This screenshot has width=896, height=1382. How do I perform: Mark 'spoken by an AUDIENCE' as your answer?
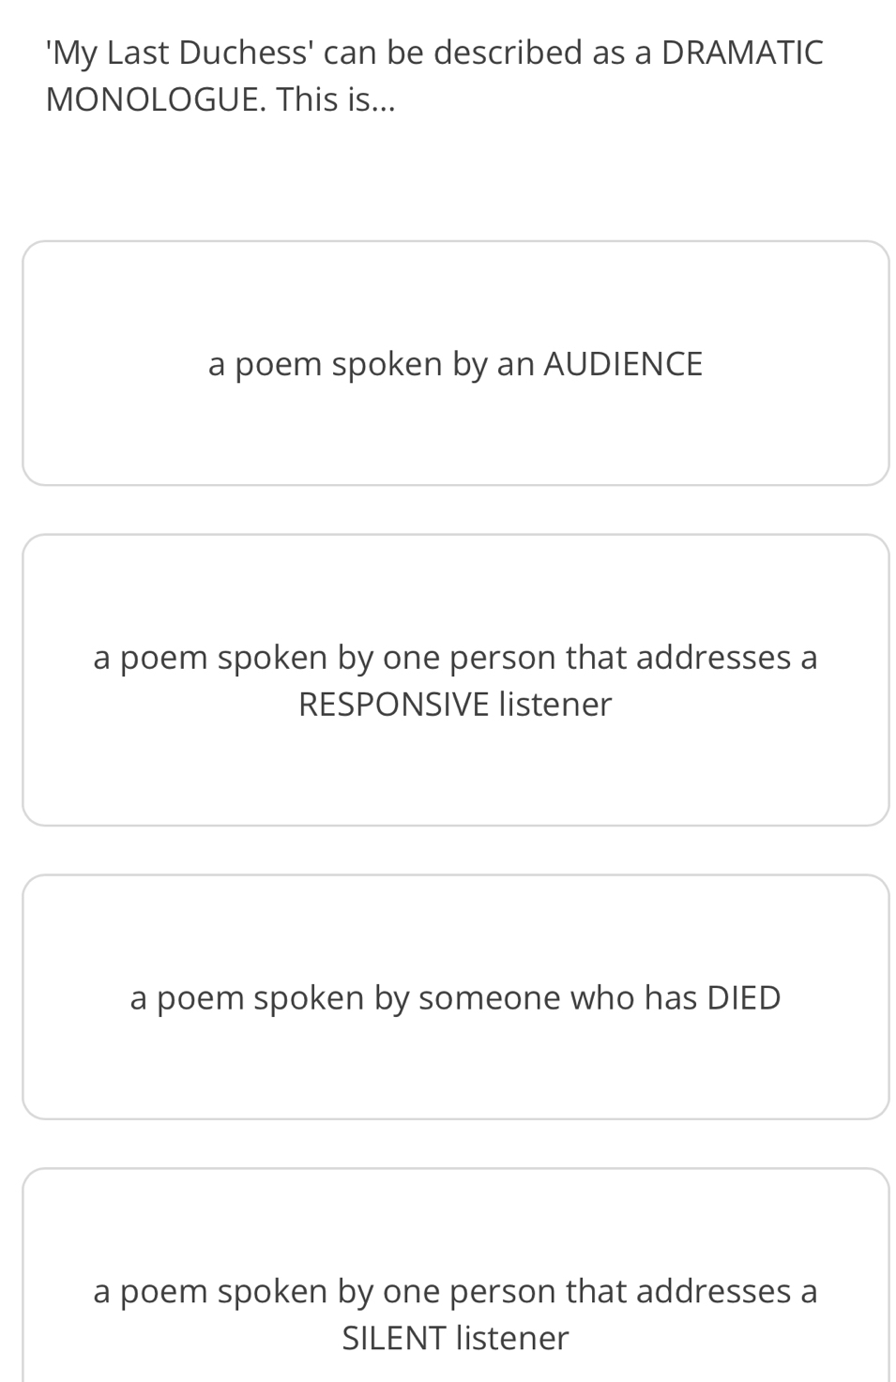point(455,363)
